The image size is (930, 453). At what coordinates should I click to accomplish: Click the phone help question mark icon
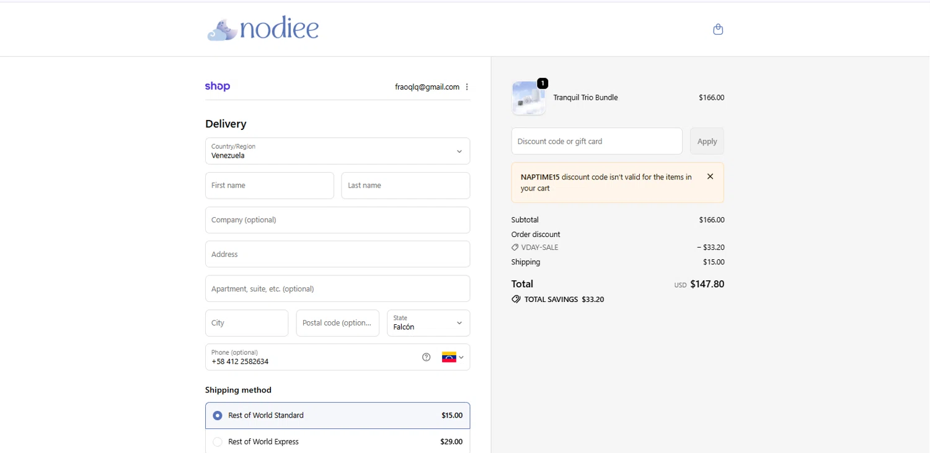(x=426, y=357)
